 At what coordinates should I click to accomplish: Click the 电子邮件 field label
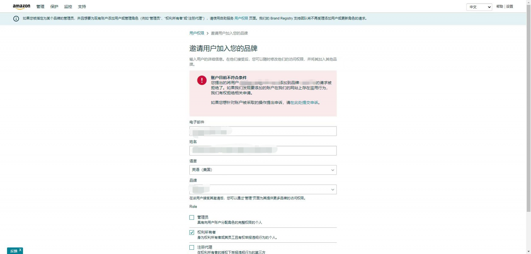click(197, 122)
